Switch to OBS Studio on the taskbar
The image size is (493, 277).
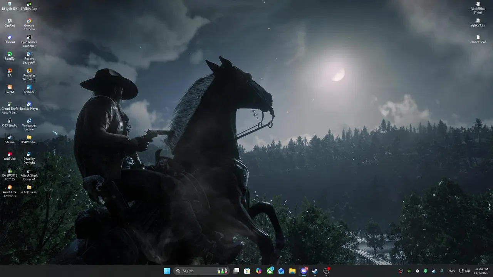click(x=326, y=271)
